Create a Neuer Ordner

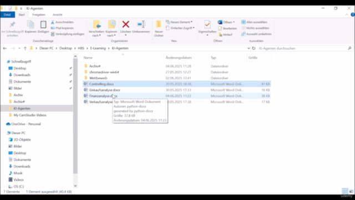click(x=159, y=28)
